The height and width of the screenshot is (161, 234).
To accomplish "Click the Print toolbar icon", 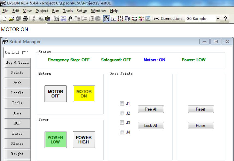I will 25,19.
